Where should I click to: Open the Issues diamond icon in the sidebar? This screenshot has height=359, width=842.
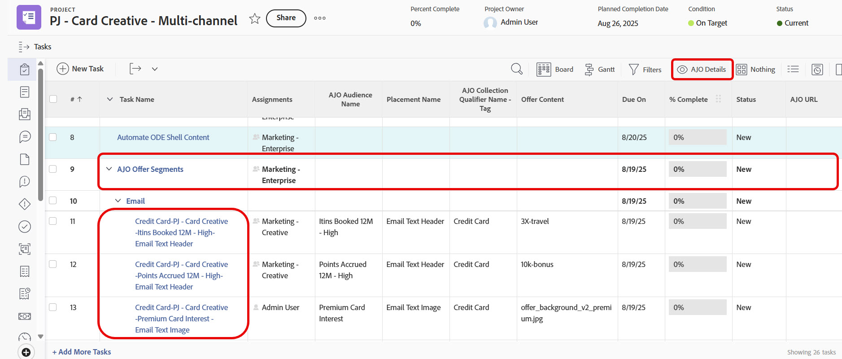(x=25, y=204)
